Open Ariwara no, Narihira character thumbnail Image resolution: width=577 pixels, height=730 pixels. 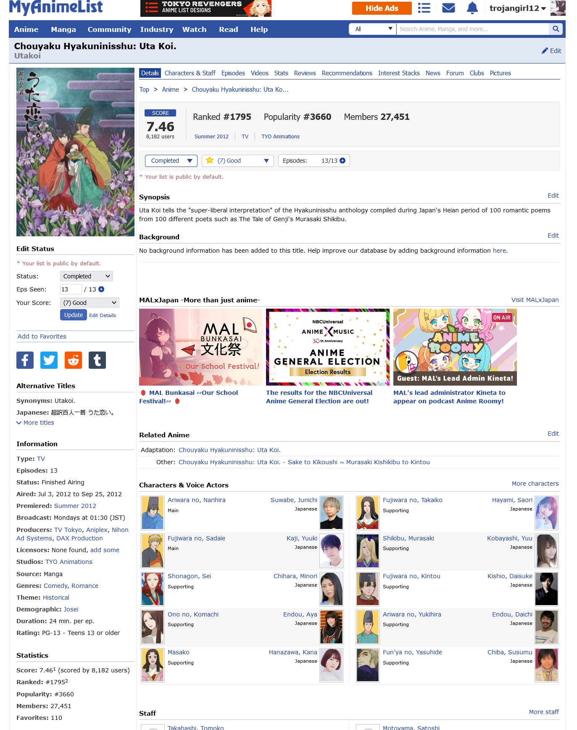click(x=153, y=513)
